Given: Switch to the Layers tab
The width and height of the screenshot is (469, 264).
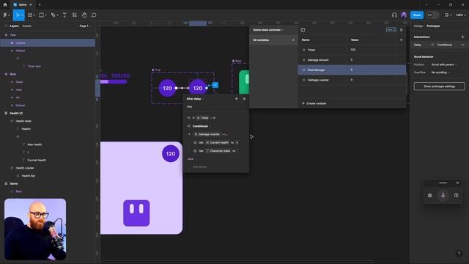Looking at the screenshot, I should coord(14,26).
